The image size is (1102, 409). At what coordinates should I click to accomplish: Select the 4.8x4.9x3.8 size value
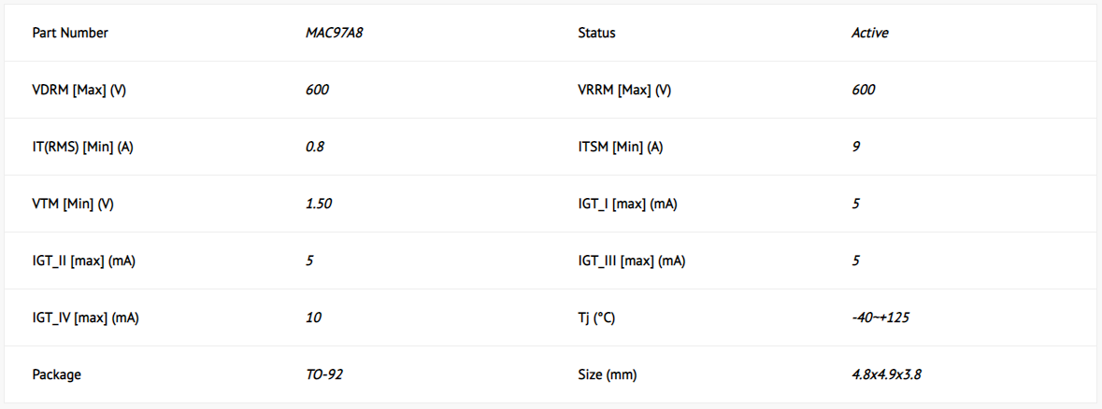click(x=886, y=374)
